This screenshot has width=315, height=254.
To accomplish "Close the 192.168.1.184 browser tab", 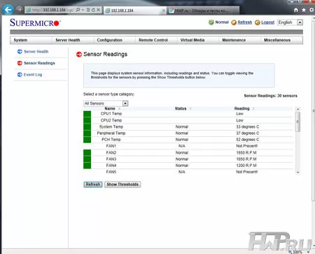I will tap(164, 11).
